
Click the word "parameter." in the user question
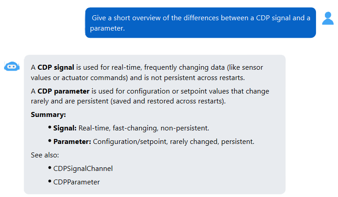tap(107, 28)
